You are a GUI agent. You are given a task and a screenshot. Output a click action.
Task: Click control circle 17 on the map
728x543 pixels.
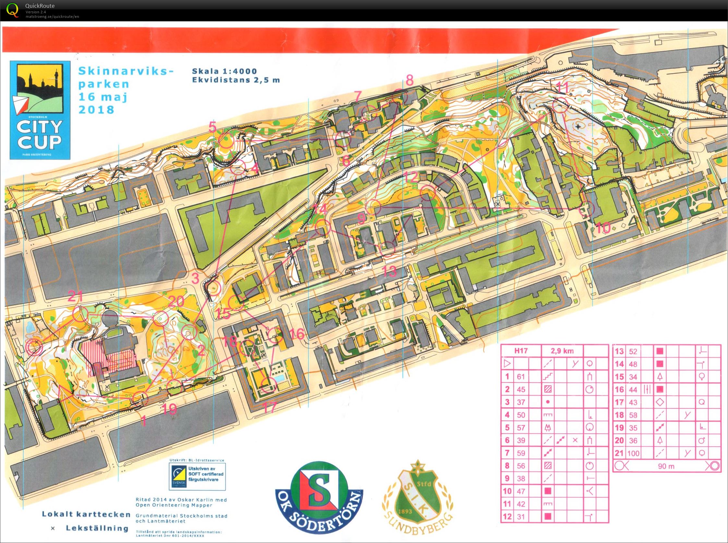click(x=269, y=385)
